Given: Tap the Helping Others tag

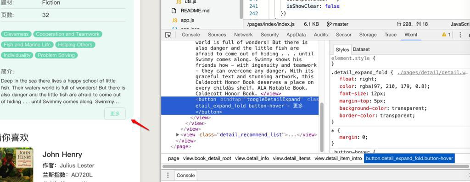Looking at the screenshot, I should pos(75,44).
